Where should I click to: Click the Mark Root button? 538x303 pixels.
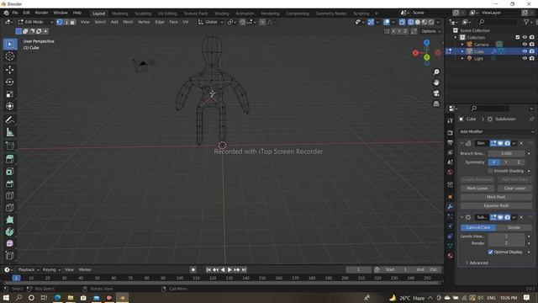click(496, 197)
